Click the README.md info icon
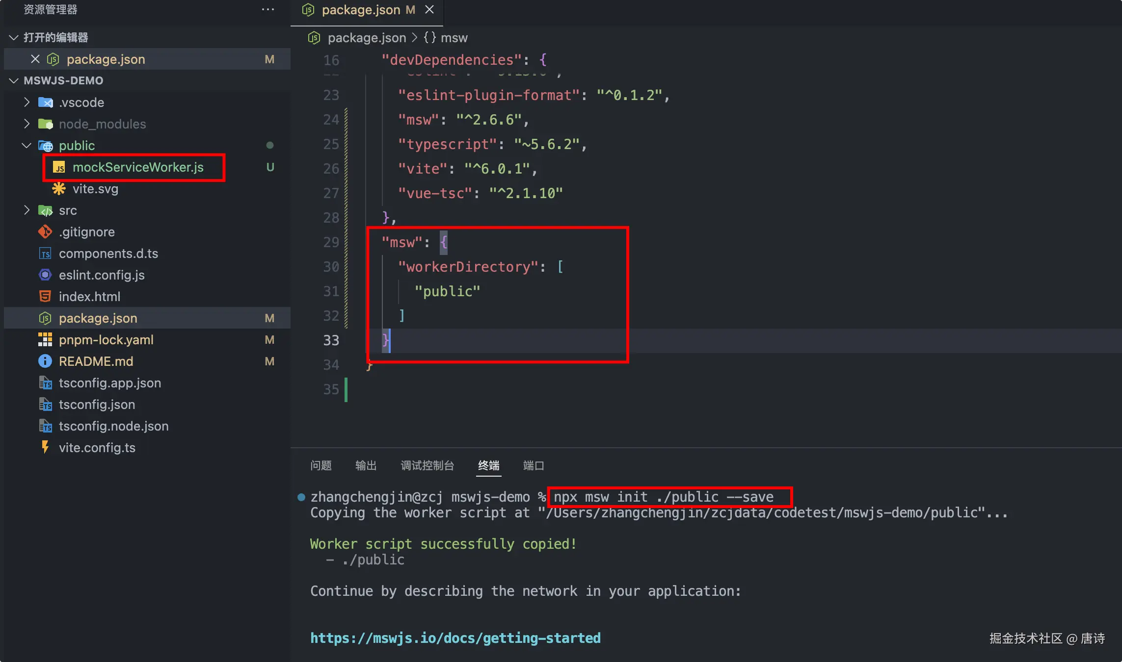1122x662 pixels. (x=45, y=361)
